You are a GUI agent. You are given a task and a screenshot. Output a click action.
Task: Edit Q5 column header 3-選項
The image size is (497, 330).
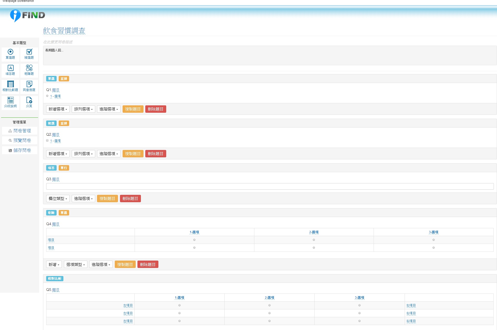pos(360,298)
